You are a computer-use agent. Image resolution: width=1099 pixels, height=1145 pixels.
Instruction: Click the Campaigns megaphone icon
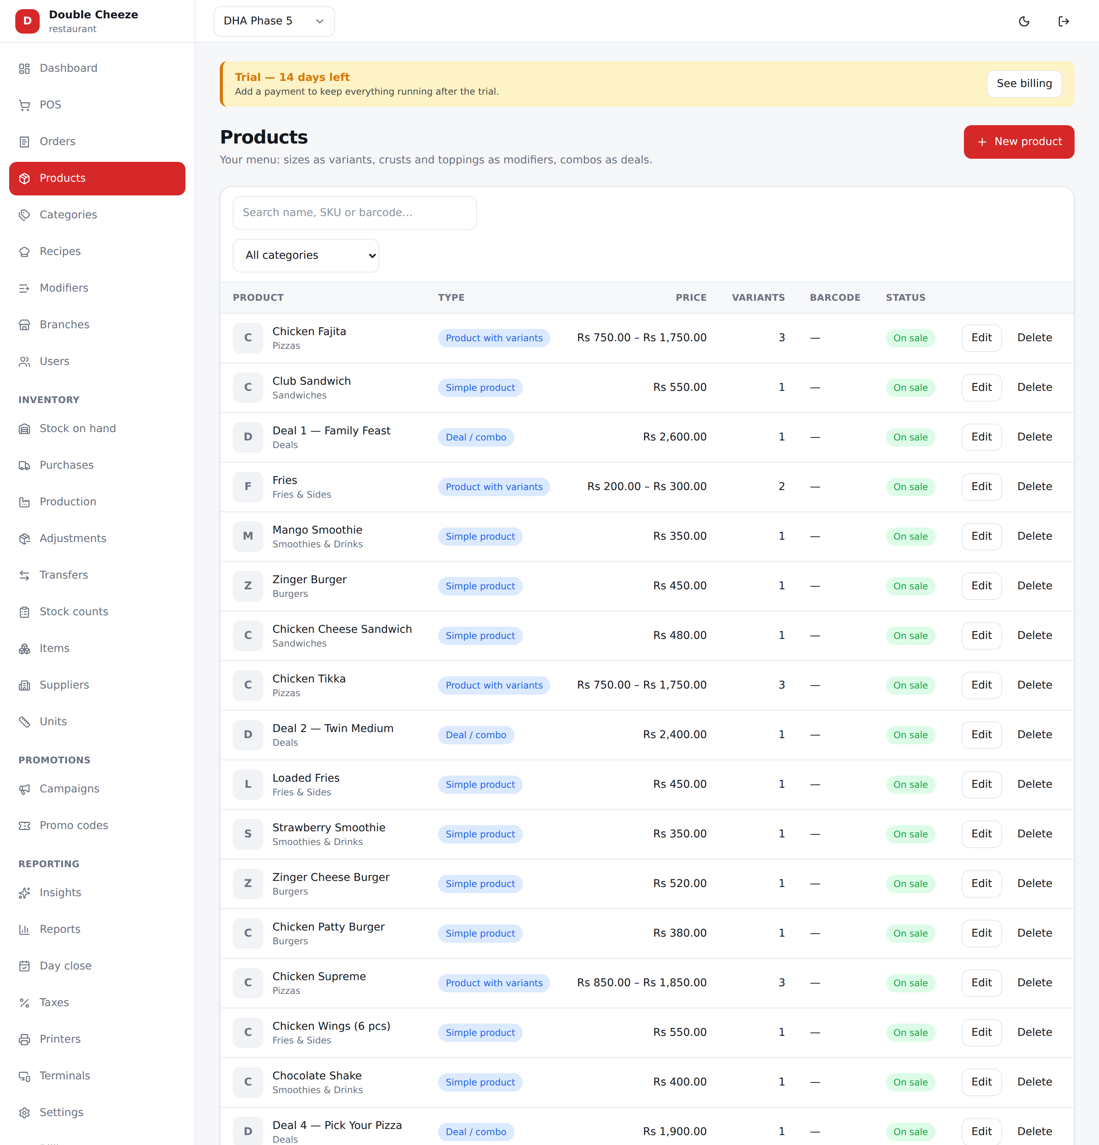pos(24,789)
